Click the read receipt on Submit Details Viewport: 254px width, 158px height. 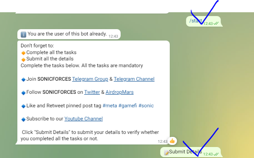[x=216, y=154]
